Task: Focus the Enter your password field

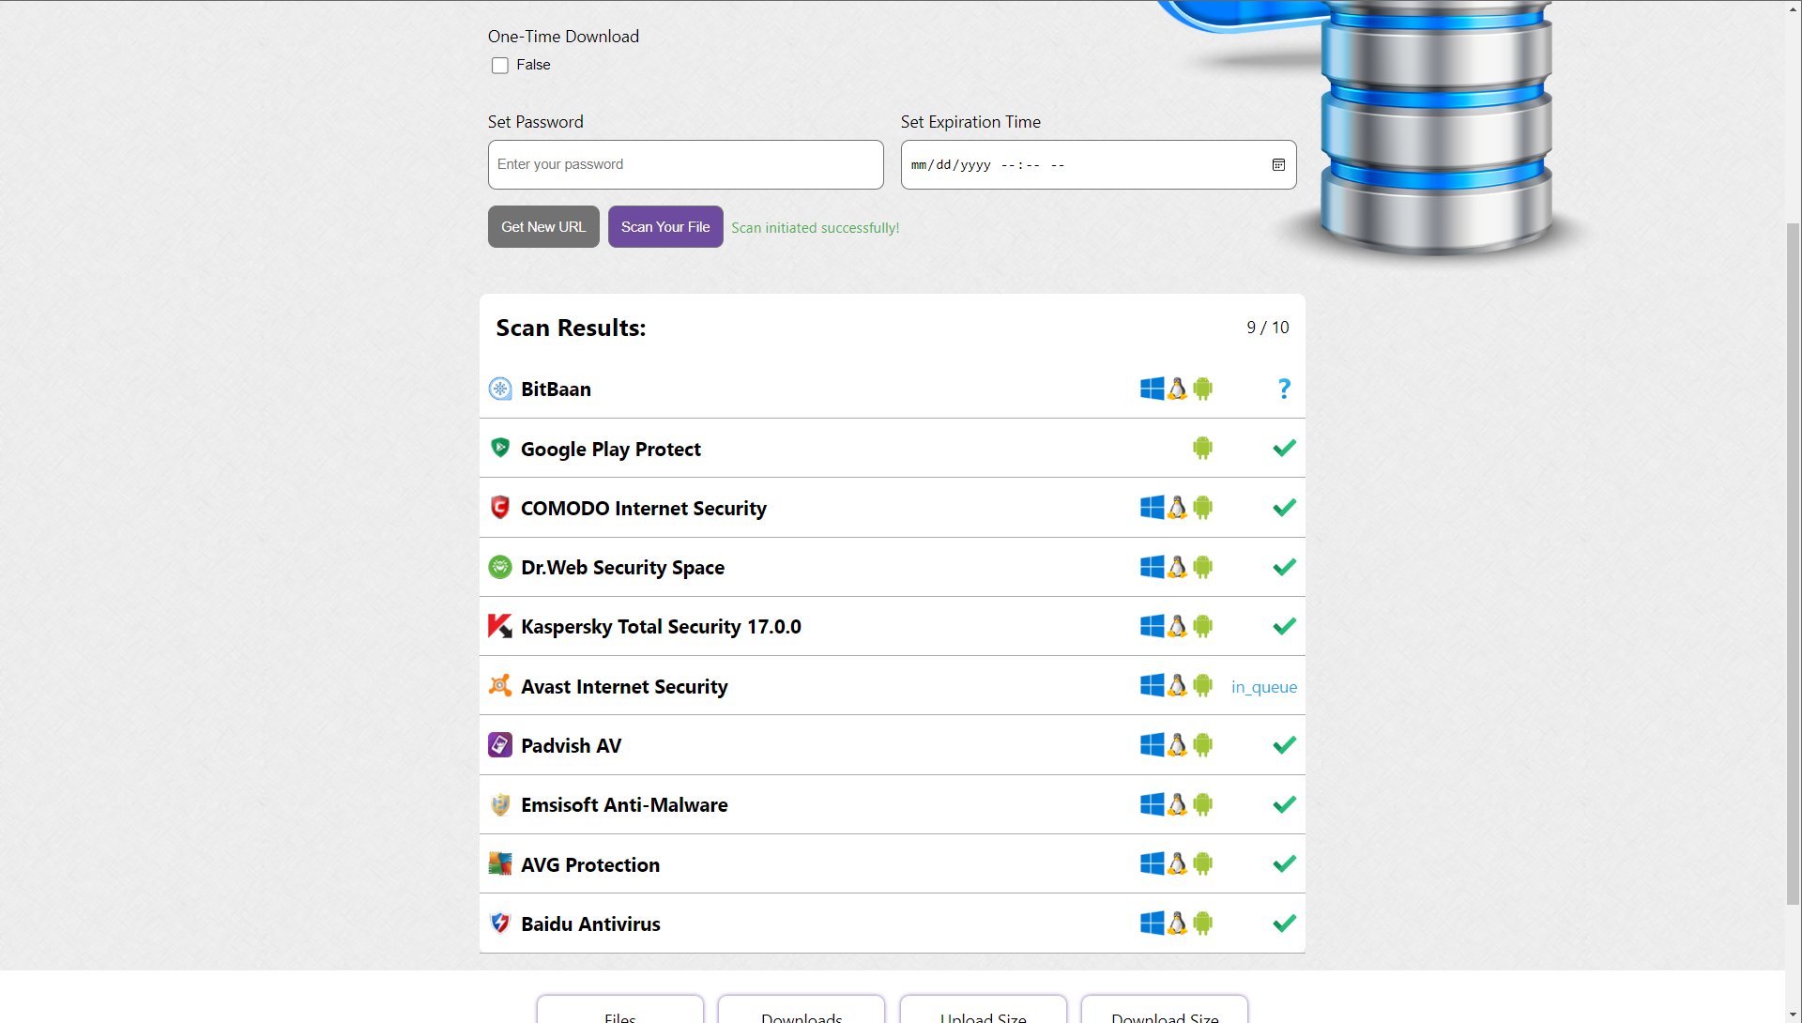Action: click(x=685, y=165)
